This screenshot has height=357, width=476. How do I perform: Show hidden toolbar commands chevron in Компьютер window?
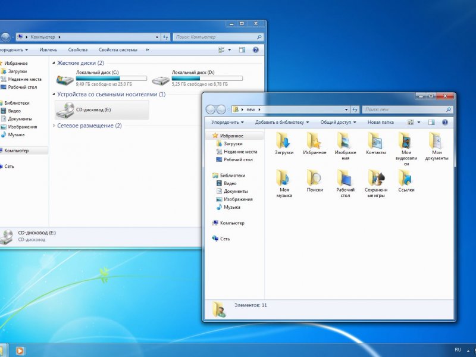[147, 50]
